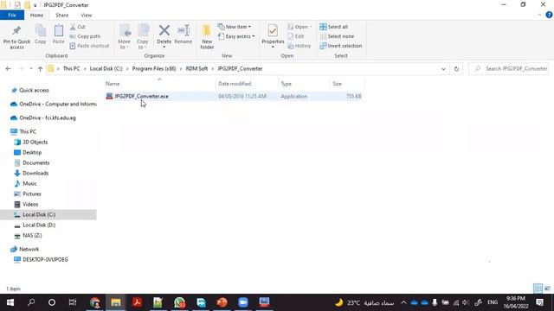Open Pictures in navigation pane
This screenshot has width=554, height=311.
pos(32,194)
